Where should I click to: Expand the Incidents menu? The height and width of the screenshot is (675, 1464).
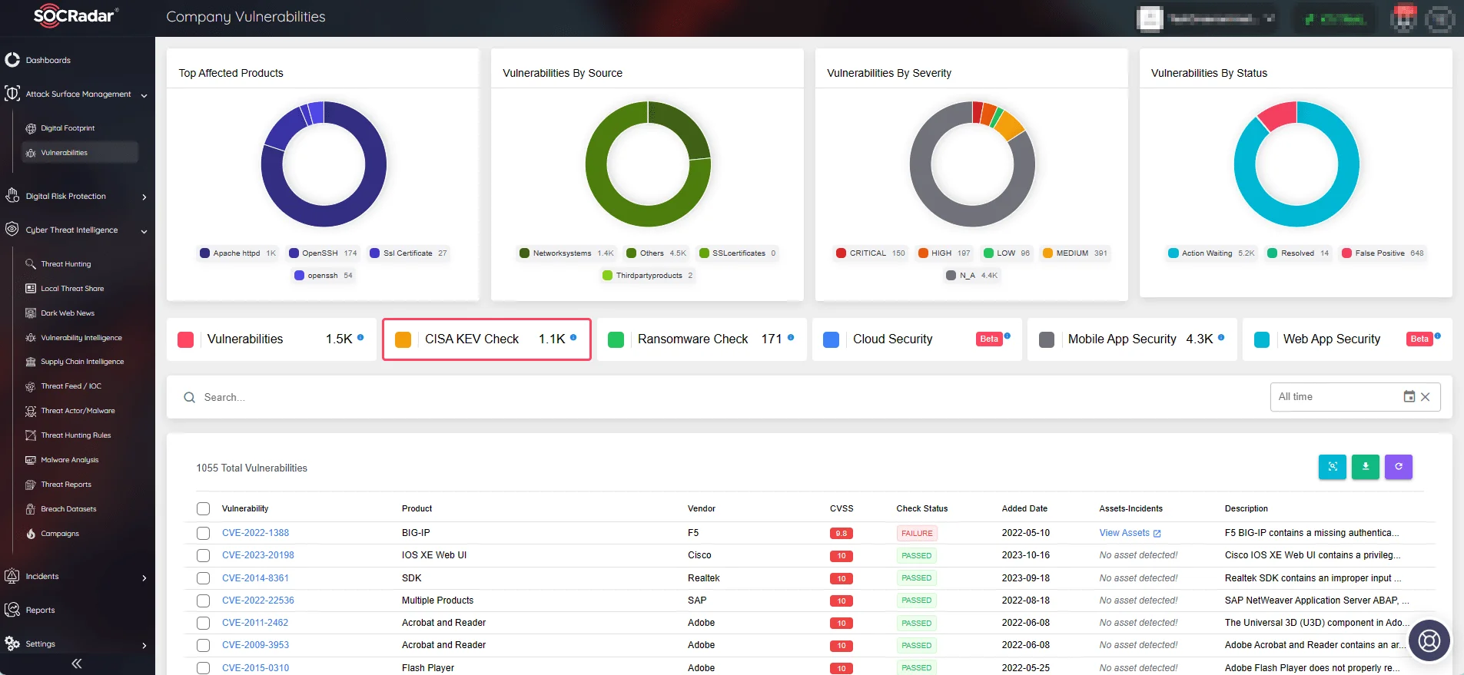[x=144, y=577]
